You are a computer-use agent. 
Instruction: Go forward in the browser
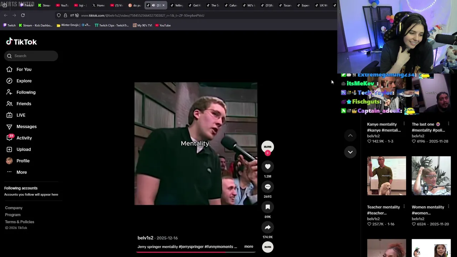point(14,15)
